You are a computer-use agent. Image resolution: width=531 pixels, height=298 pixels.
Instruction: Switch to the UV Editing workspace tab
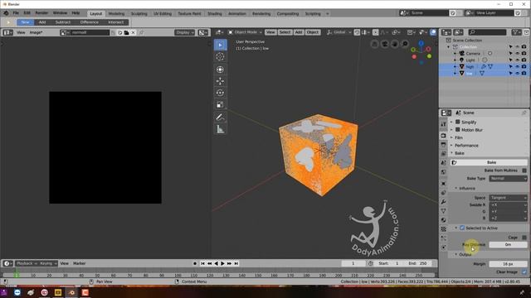coord(163,13)
